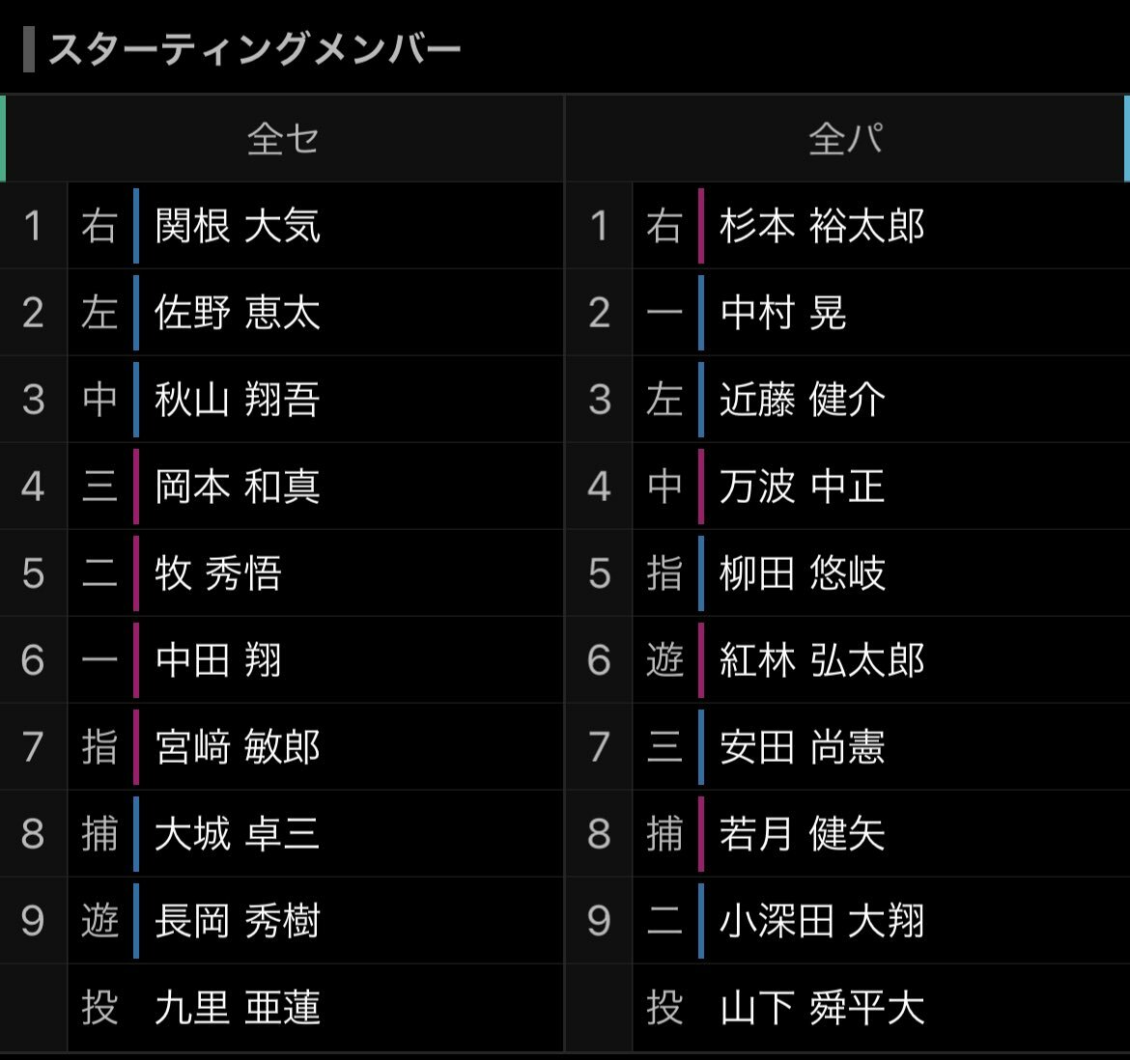Tap 岡本 和真 in batting order

238,486
